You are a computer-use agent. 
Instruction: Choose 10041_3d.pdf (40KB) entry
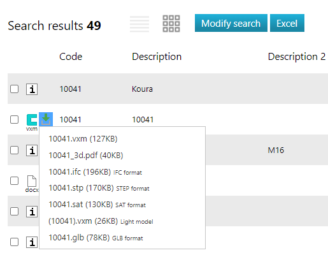pos(86,156)
